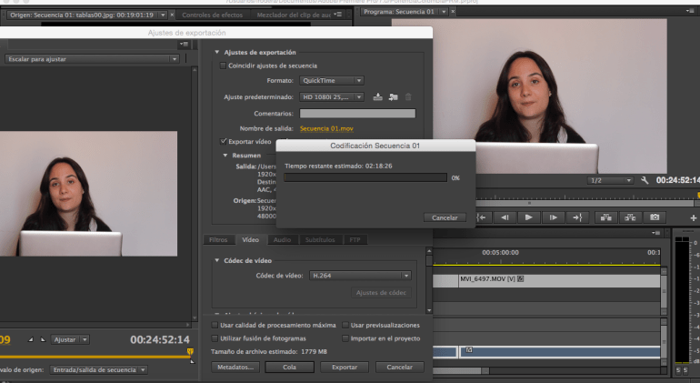Open the playback resolution 1/2 dropdown

click(x=611, y=180)
